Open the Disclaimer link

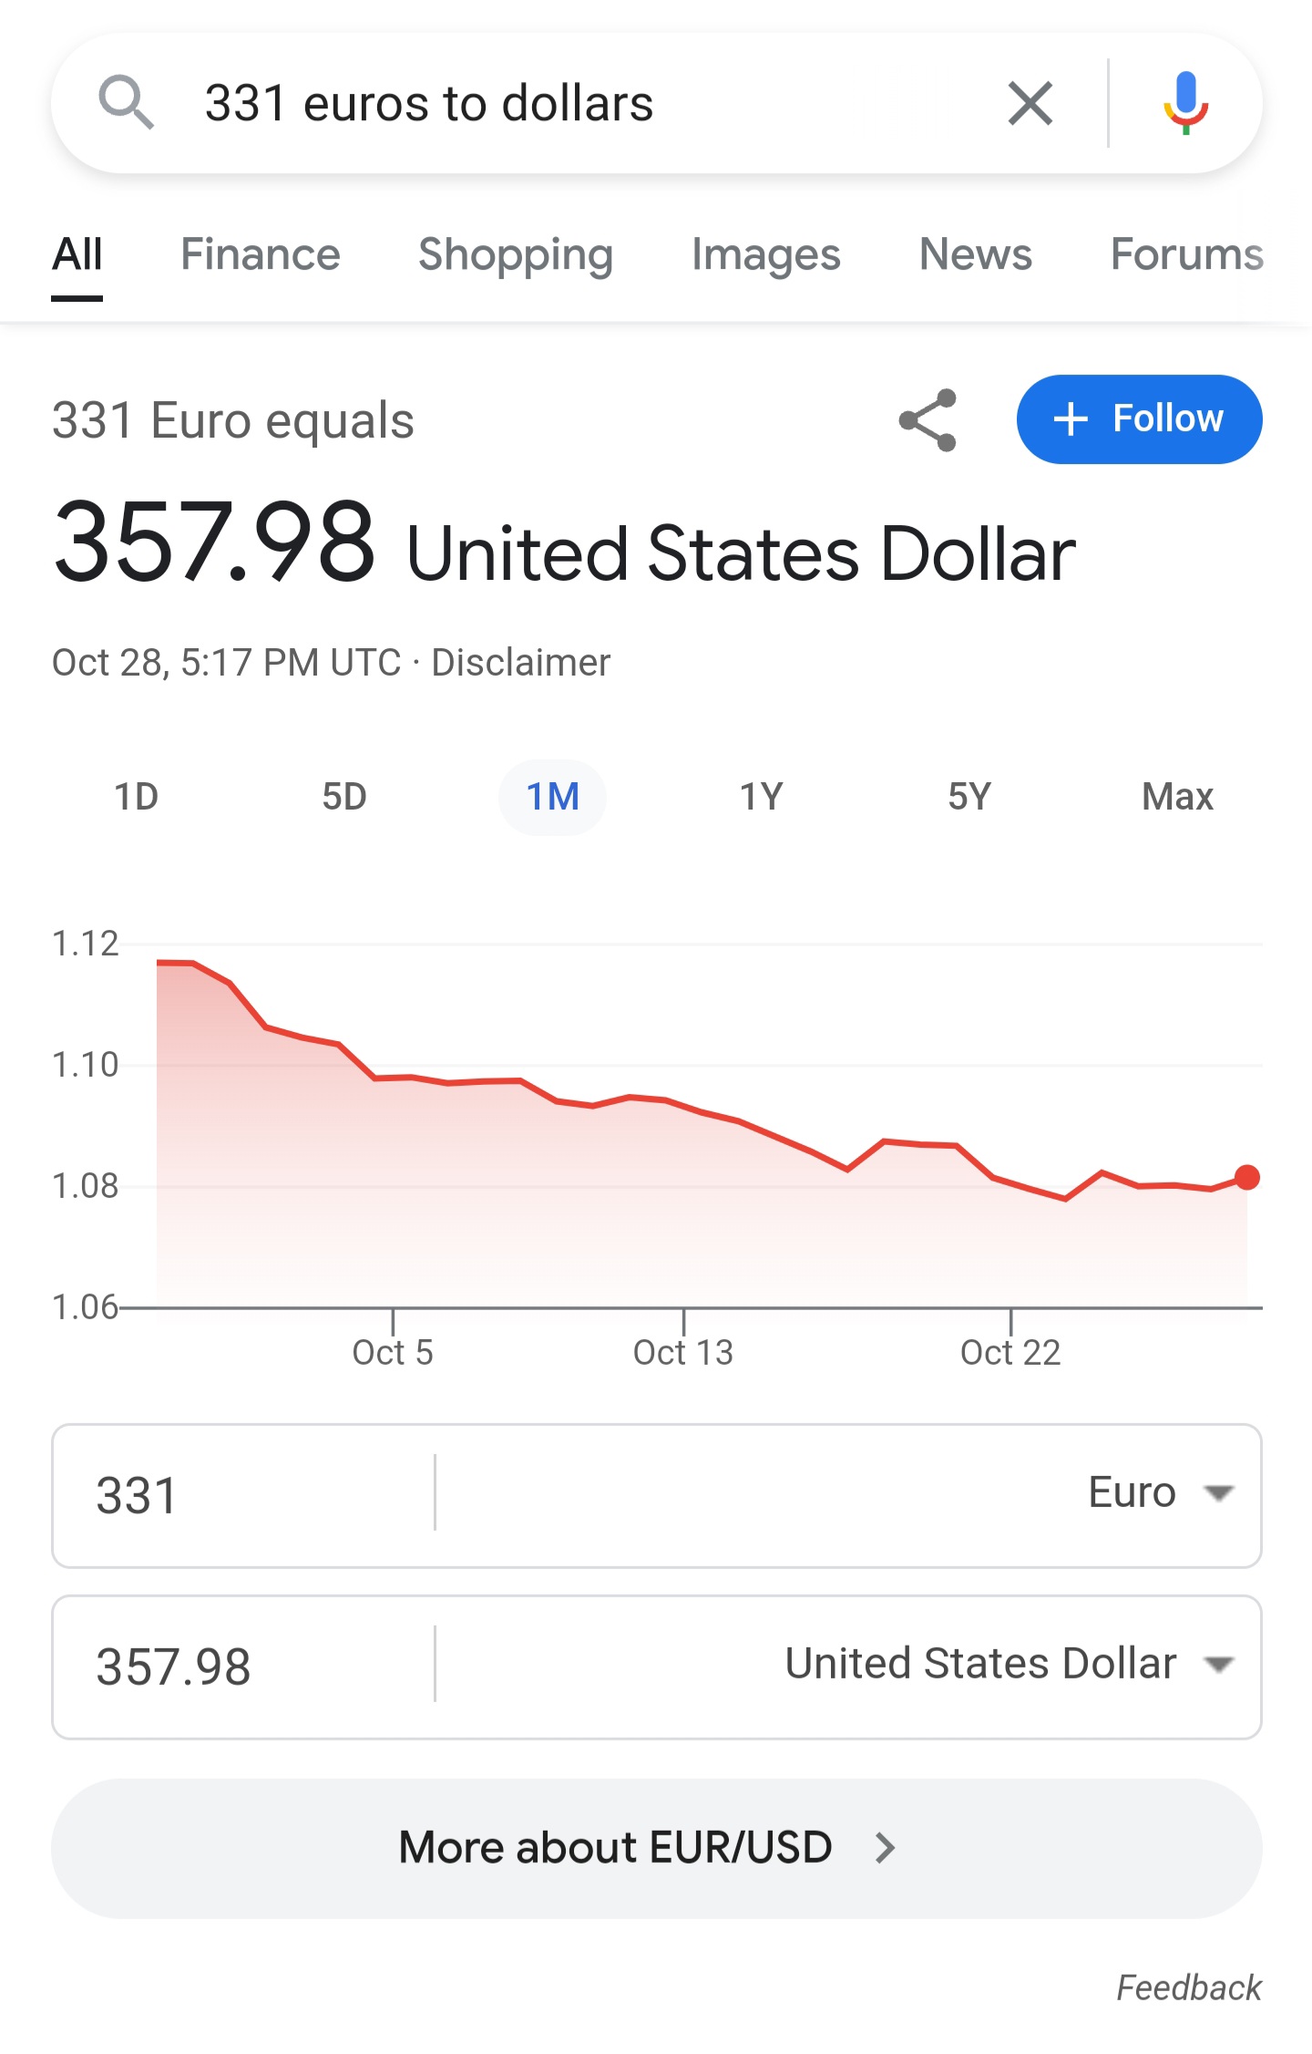(520, 663)
